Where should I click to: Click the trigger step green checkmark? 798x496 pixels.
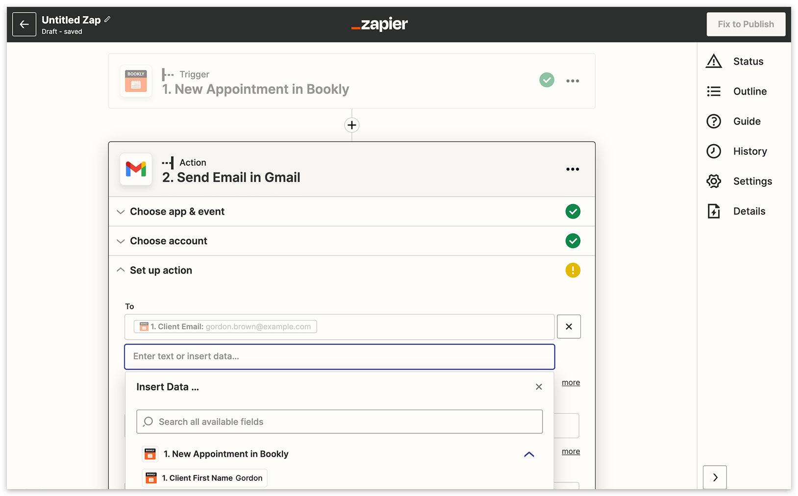(547, 80)
